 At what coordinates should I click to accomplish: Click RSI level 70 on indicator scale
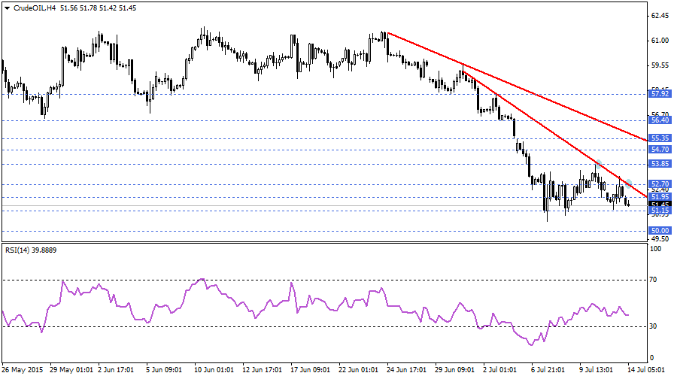tap(654, 279)
